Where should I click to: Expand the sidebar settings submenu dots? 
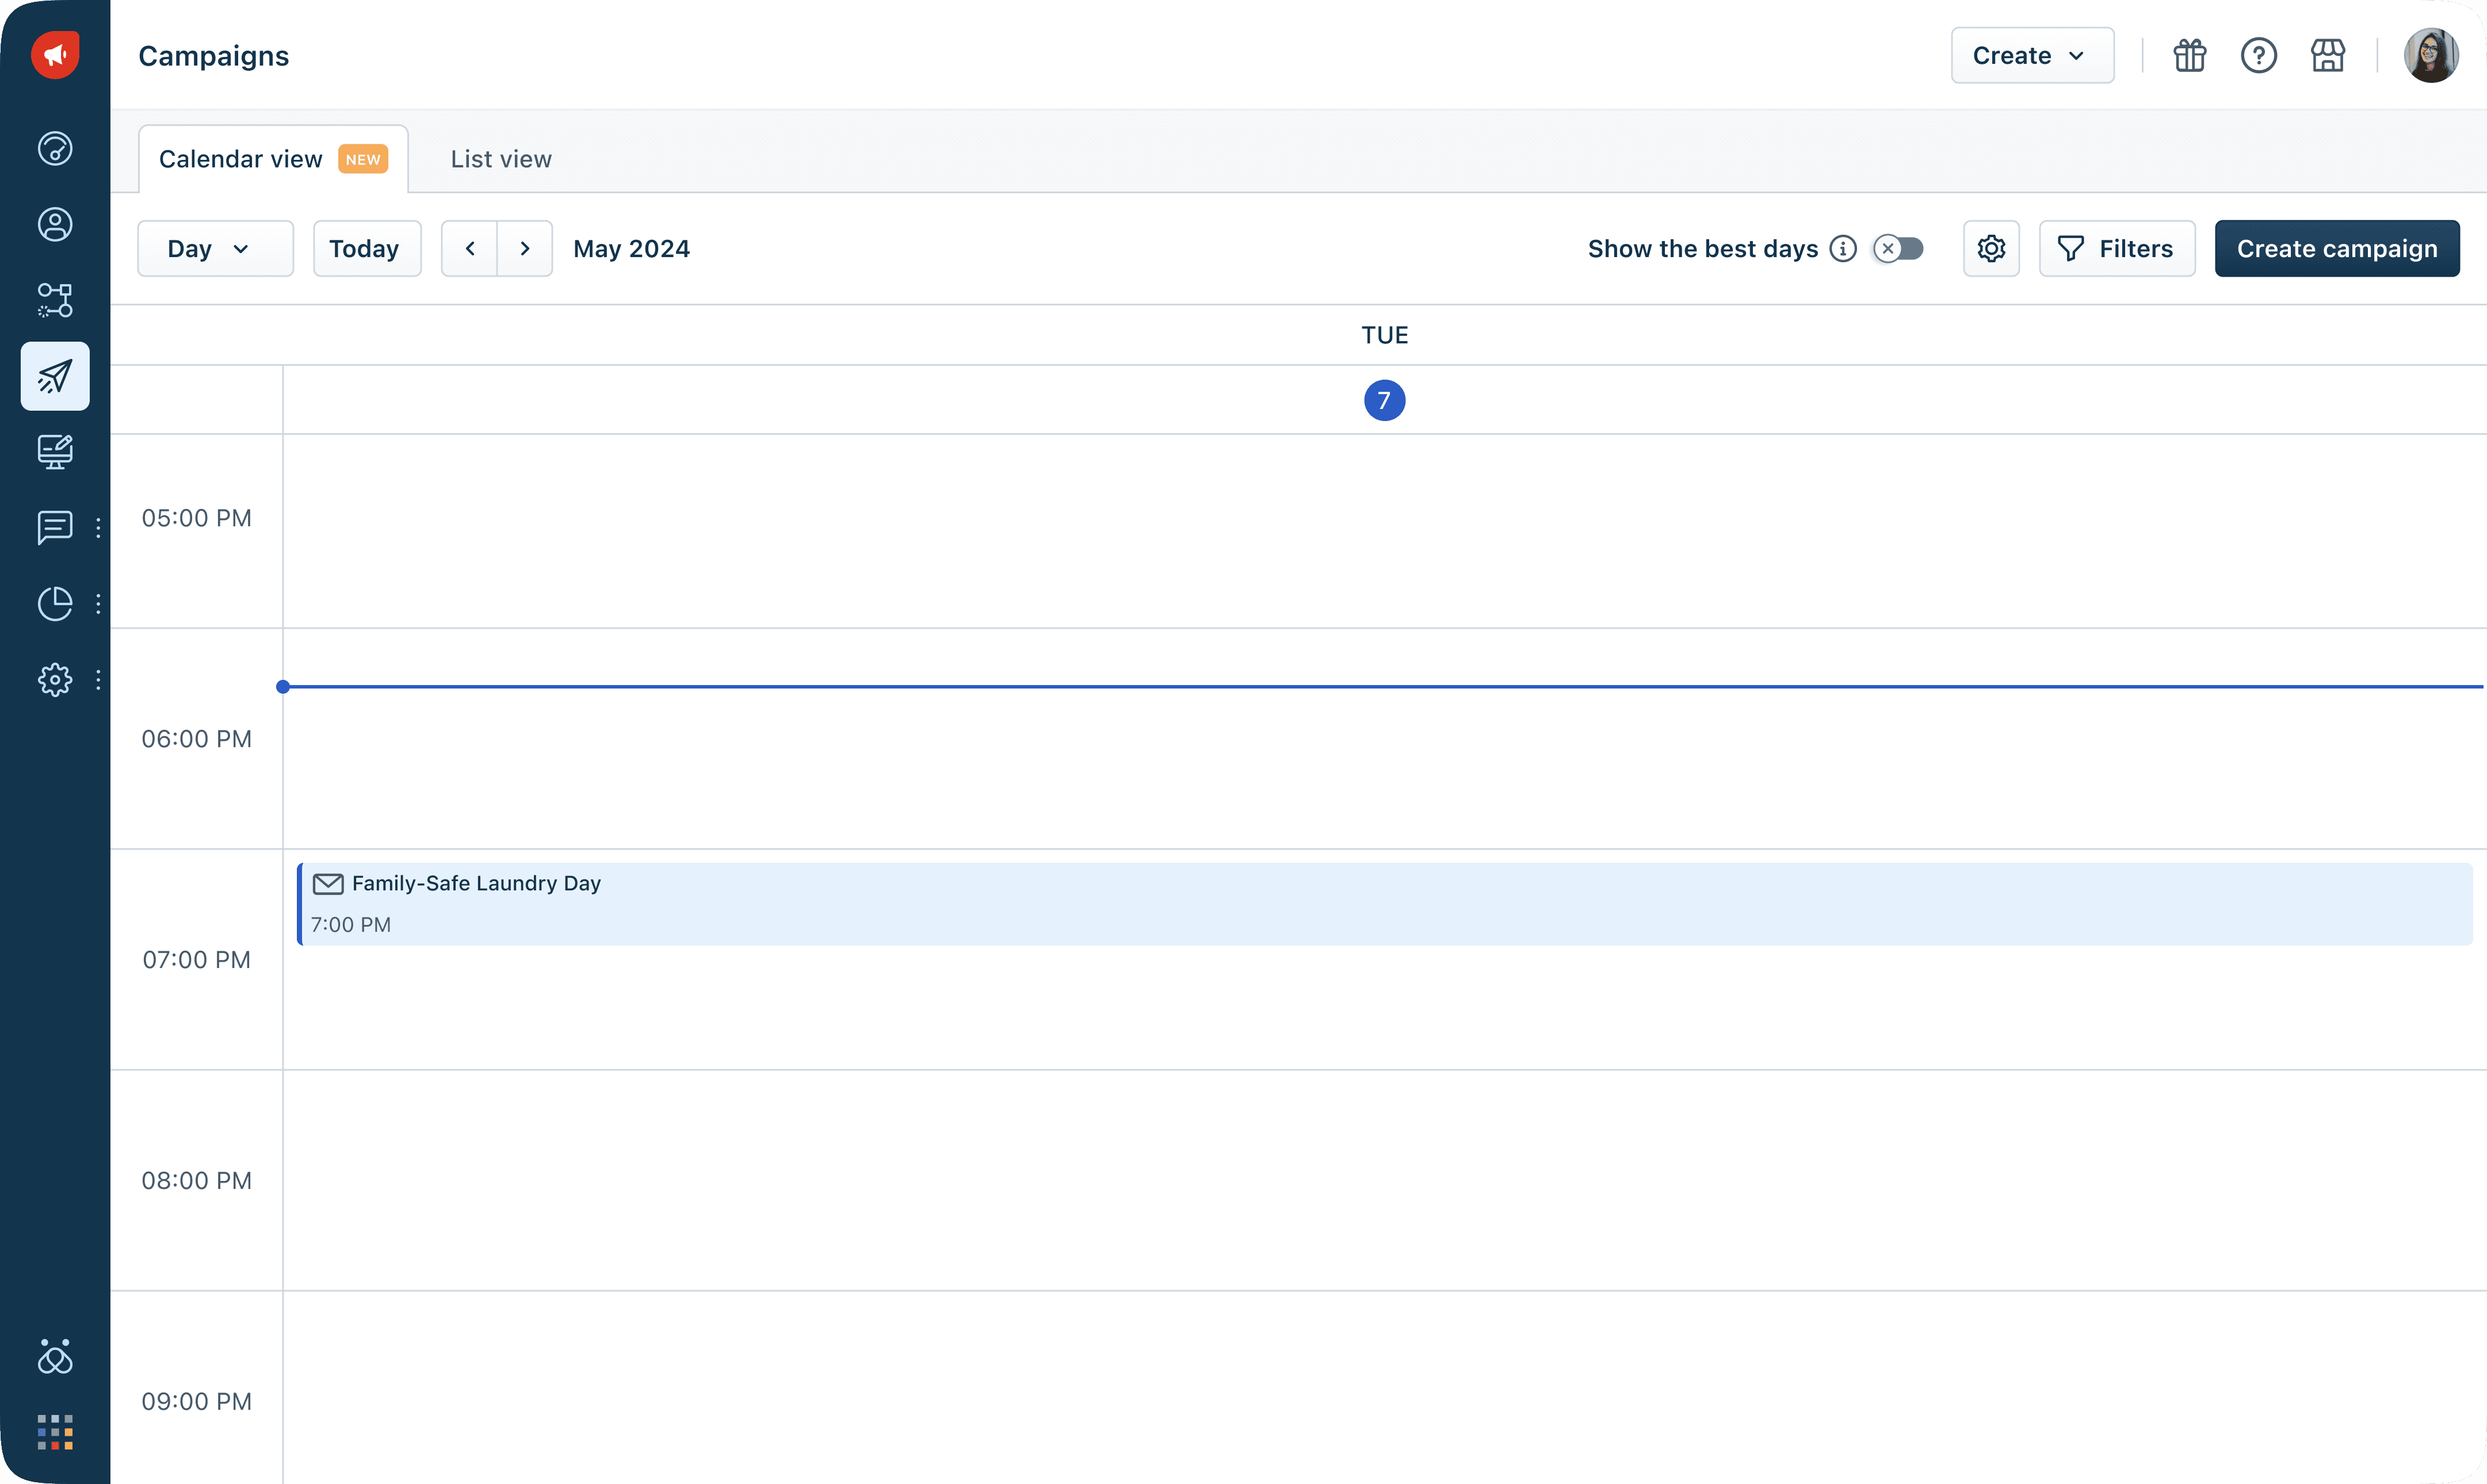pos(98,680)
